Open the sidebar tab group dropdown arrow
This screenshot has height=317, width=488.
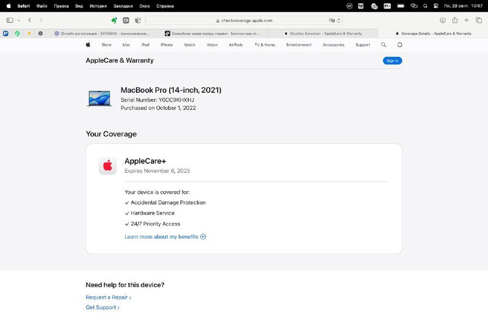point(18,20)
